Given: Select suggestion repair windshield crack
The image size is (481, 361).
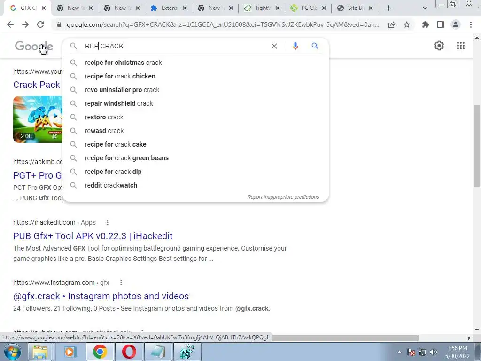Looking at the screenshot, I should [196, 103].
